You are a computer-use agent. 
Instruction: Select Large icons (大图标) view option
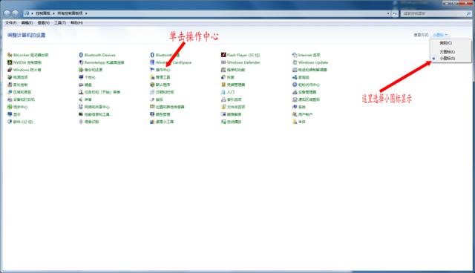pyautogui.click(x=451, y=52)
